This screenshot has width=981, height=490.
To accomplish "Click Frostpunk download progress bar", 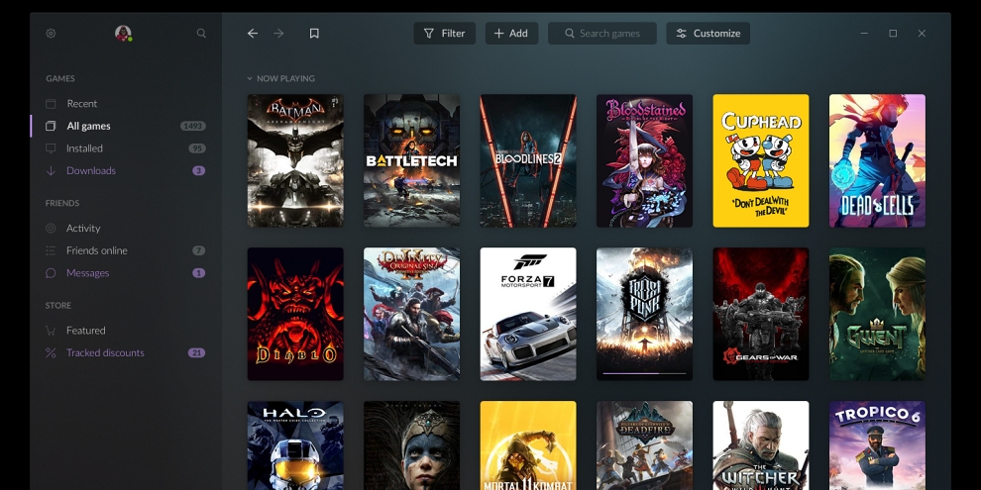I will (x=644, y=373).
